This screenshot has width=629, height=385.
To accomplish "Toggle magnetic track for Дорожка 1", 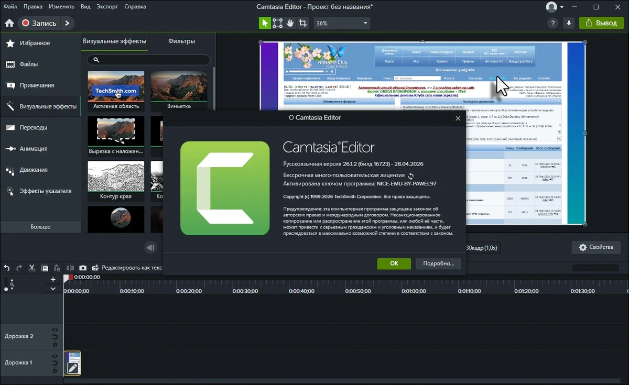I will coord(55,363).
